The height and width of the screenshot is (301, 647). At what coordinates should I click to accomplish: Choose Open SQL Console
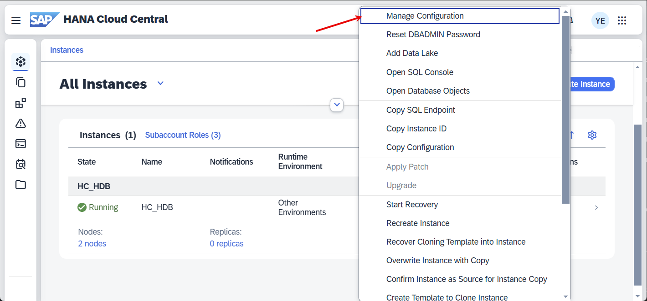point(460,72)
